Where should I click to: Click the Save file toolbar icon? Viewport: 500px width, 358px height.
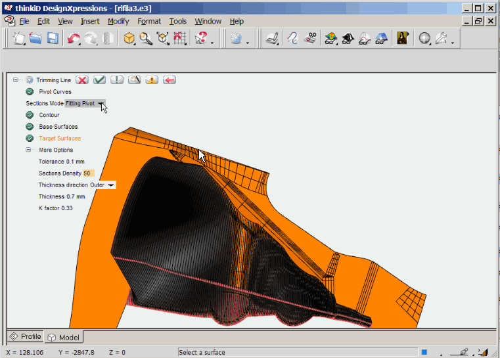click(53, 39)
